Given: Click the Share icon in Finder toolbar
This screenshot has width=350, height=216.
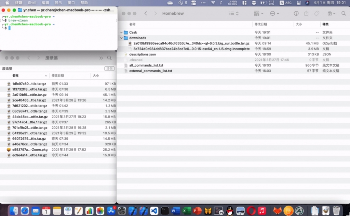Looking at the screenshot, I should click(306, 13).
